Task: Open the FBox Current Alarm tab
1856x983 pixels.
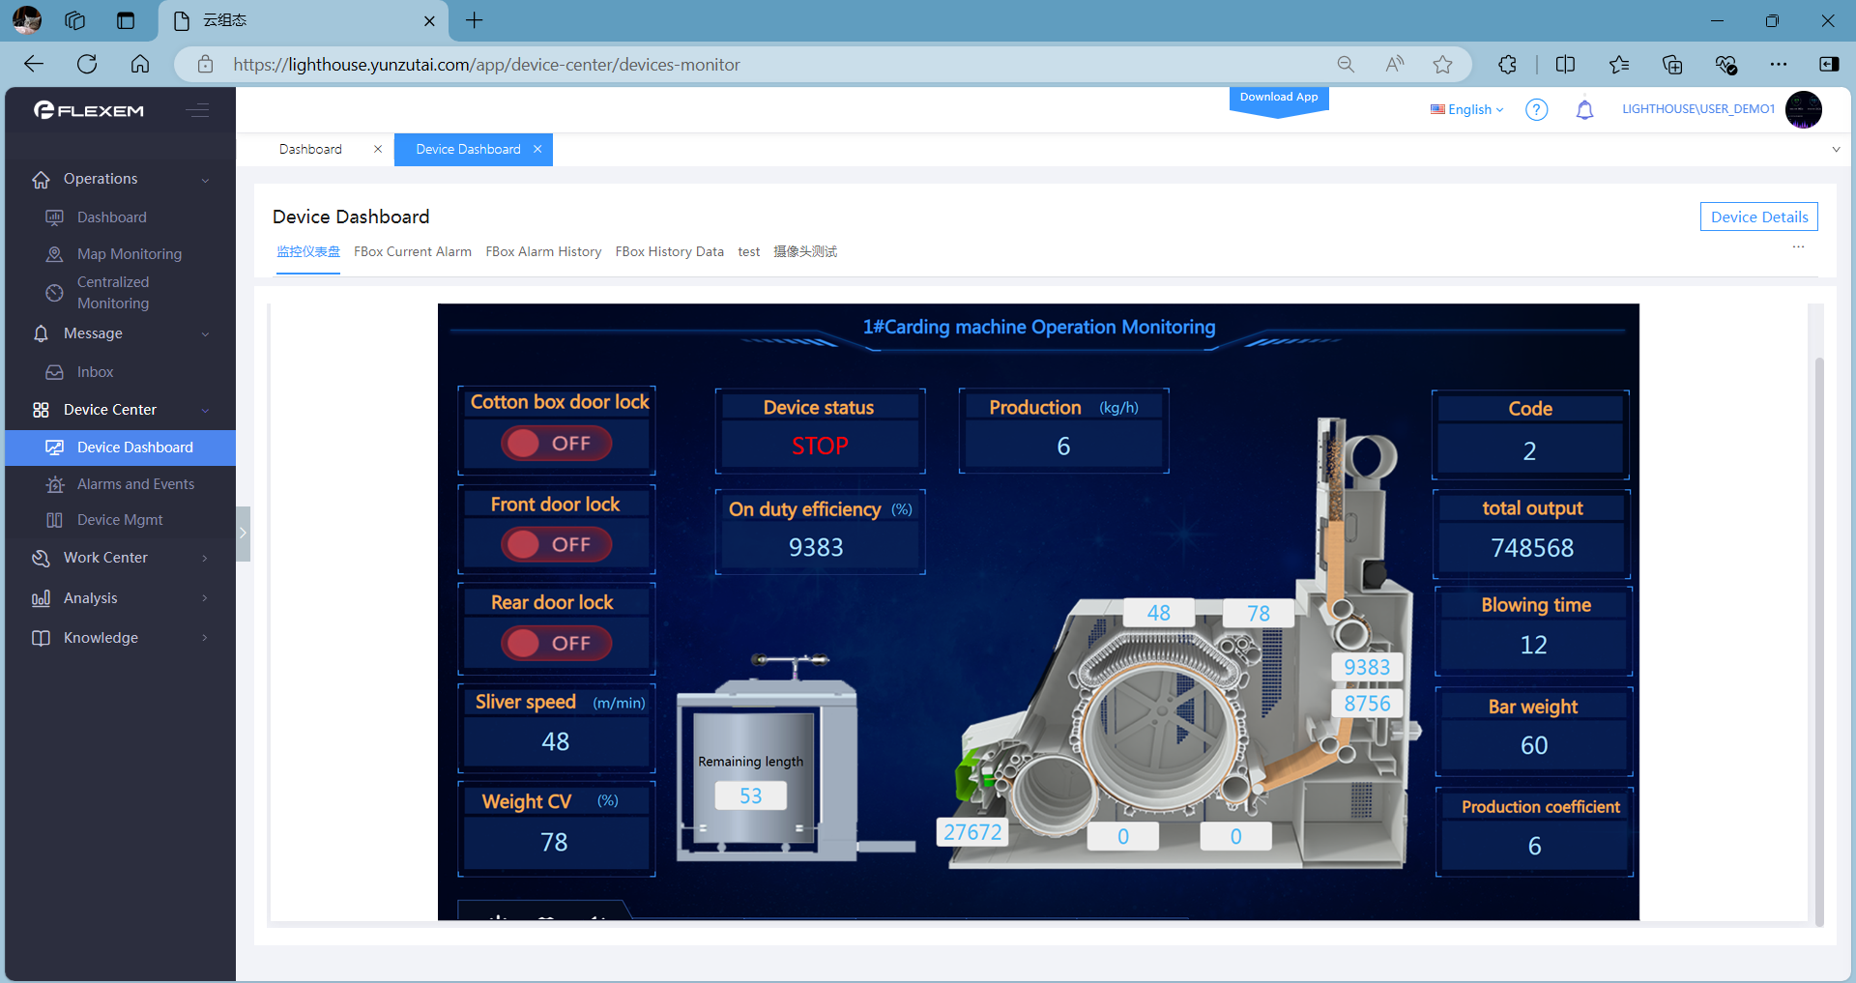Action: click(x=413, y=251)
